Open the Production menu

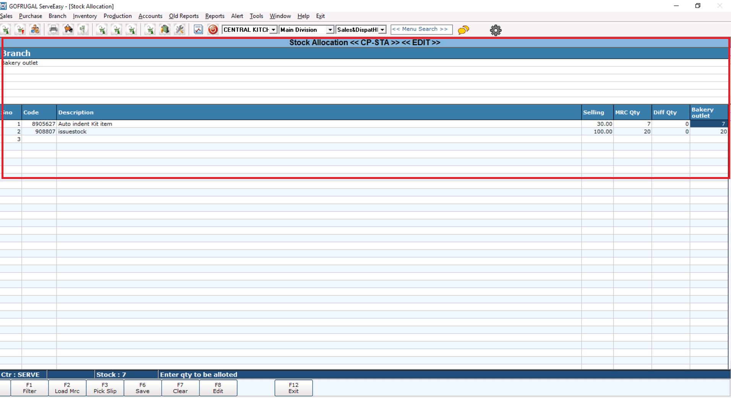pos(117,16)
